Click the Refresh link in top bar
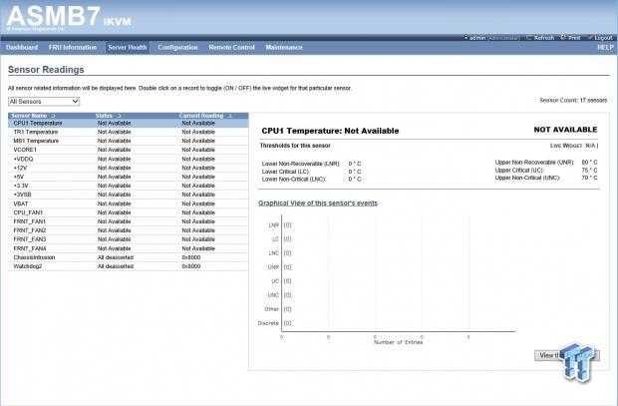Viewport: 618px width, 406px height. pos(544,38)
